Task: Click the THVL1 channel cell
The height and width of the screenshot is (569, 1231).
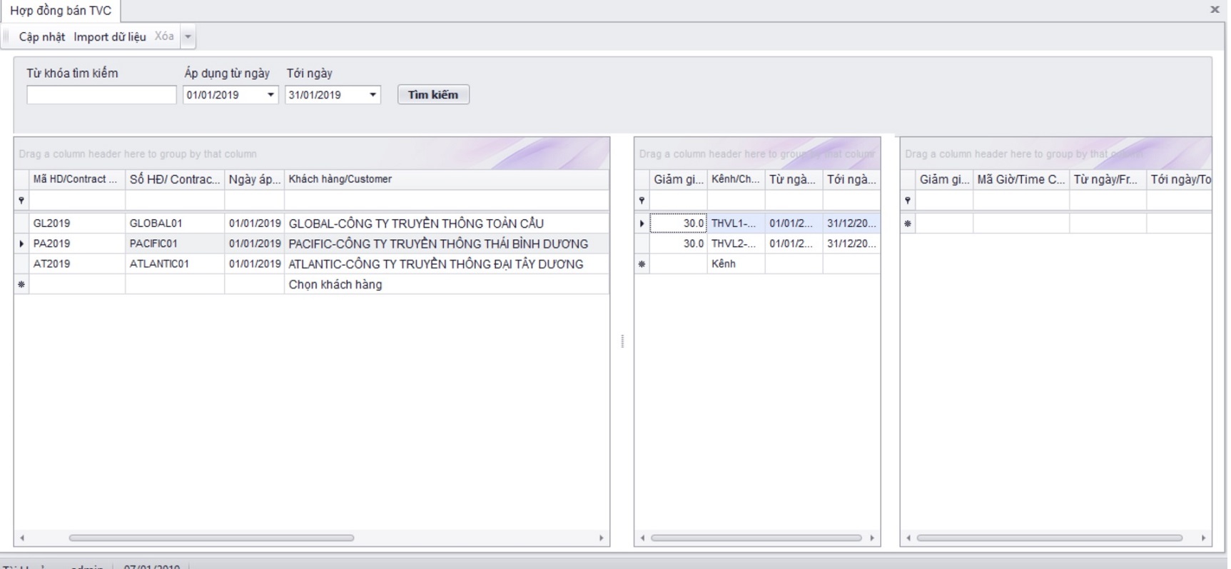Action: pos(736,223)
